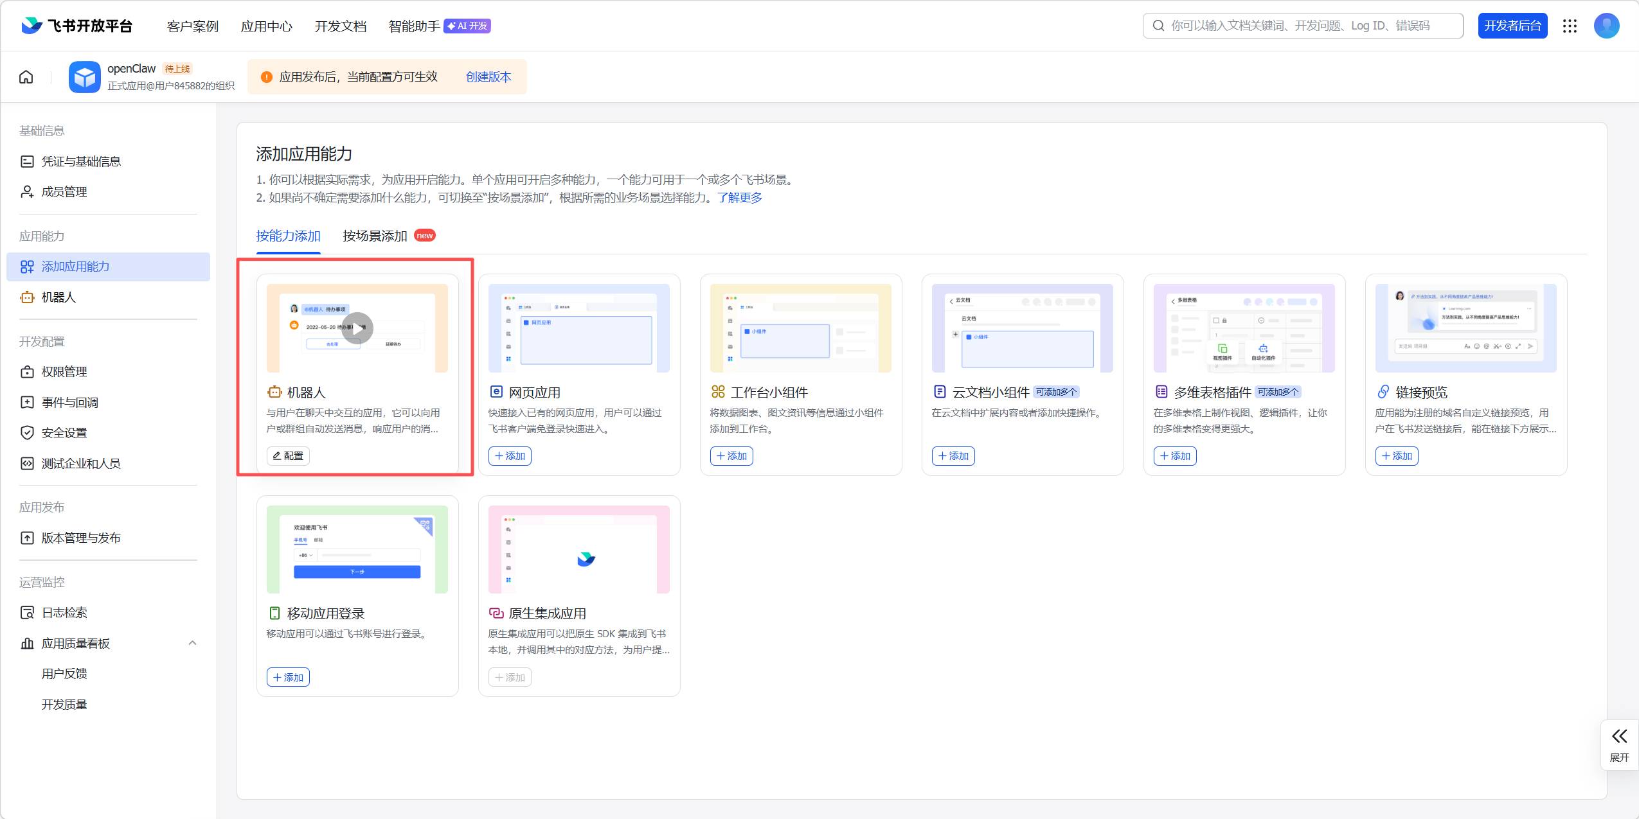Expand the 展开 panel at bottom right
The width and height of the screenshot is (1639, 819).
(1619, 744)
